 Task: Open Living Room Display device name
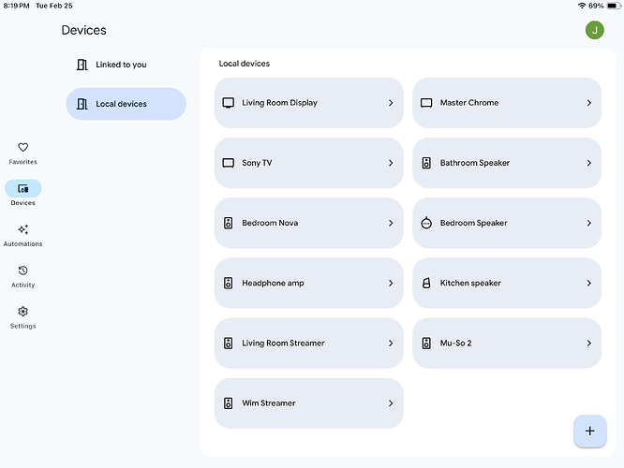(279, 103)
